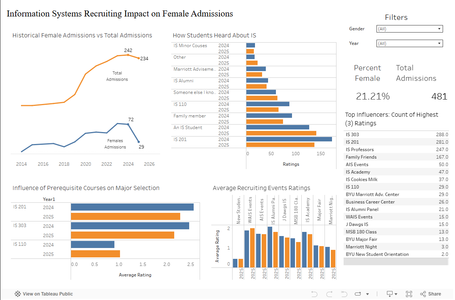Refresh the dashboard data
Viewport: 455px width, 300px height.
pyautogui.click(x=358, y=294)
